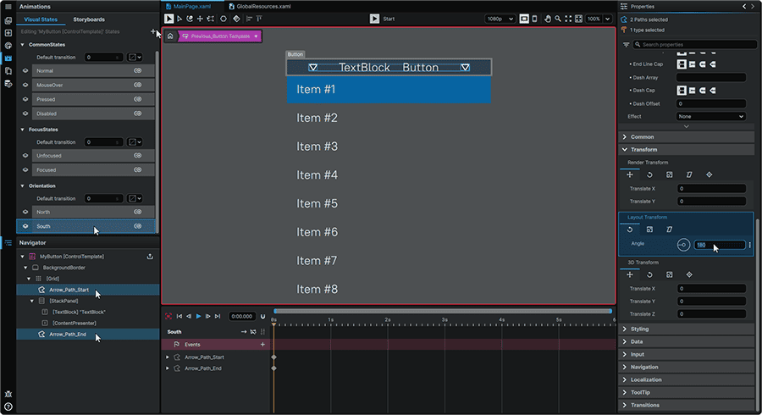Jump to the first frame of timeline
The height and width of the screenshot is (415, 762).
click(179, 317)
